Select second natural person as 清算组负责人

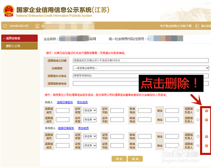(x=198, y=120)
